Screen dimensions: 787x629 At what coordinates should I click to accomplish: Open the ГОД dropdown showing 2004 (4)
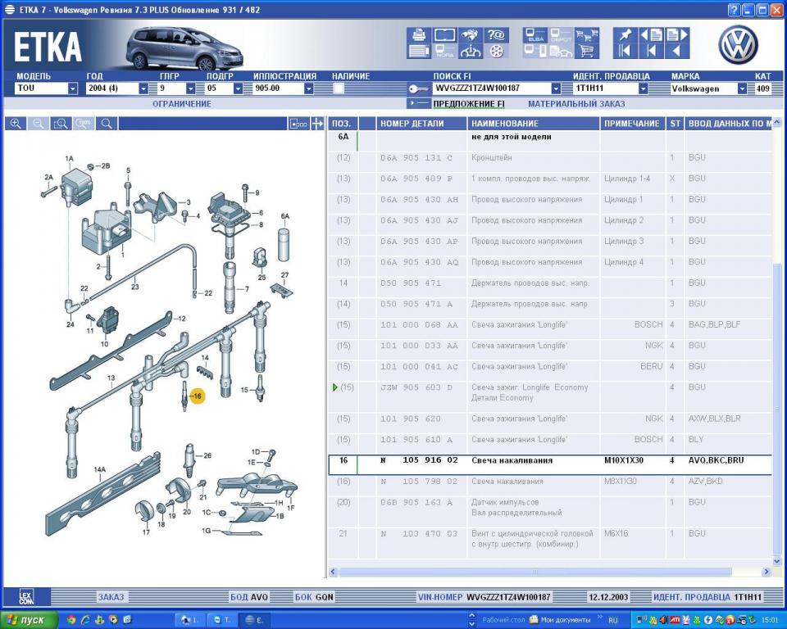pos(143,88)
